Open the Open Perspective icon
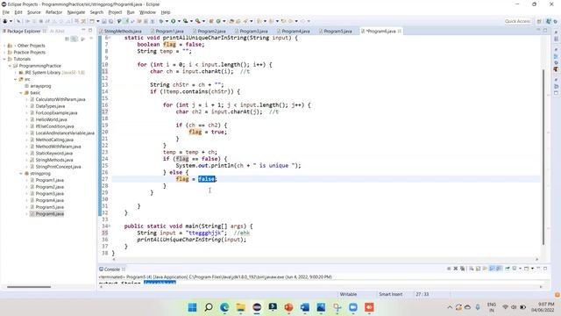Viewport: 561px width, 316px height. tap(539, 21)
